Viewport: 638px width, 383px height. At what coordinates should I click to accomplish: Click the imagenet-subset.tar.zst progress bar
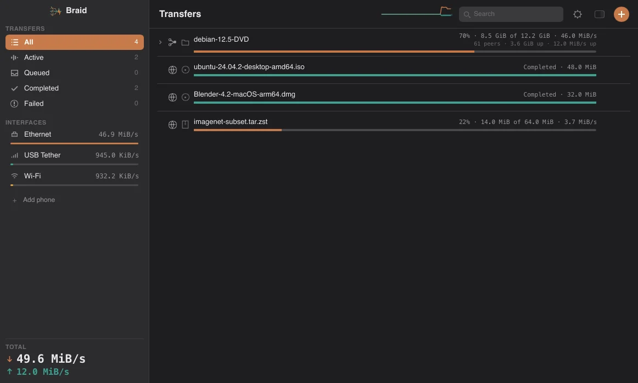(395, 130)
